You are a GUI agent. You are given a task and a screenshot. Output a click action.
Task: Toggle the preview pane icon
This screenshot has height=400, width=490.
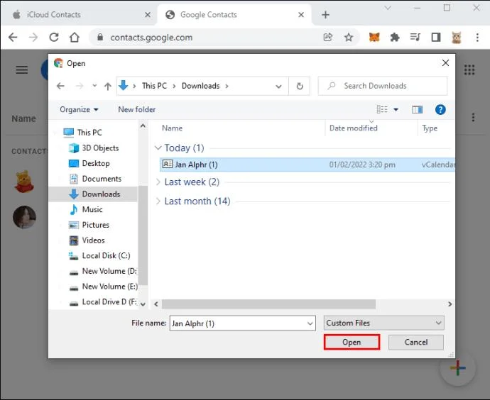pyautogui.click(x=417, y=109)
